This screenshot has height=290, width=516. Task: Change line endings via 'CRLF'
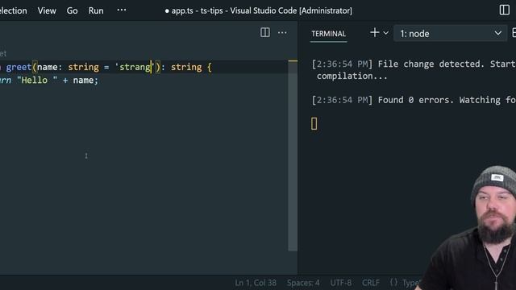tap(371, 283)
